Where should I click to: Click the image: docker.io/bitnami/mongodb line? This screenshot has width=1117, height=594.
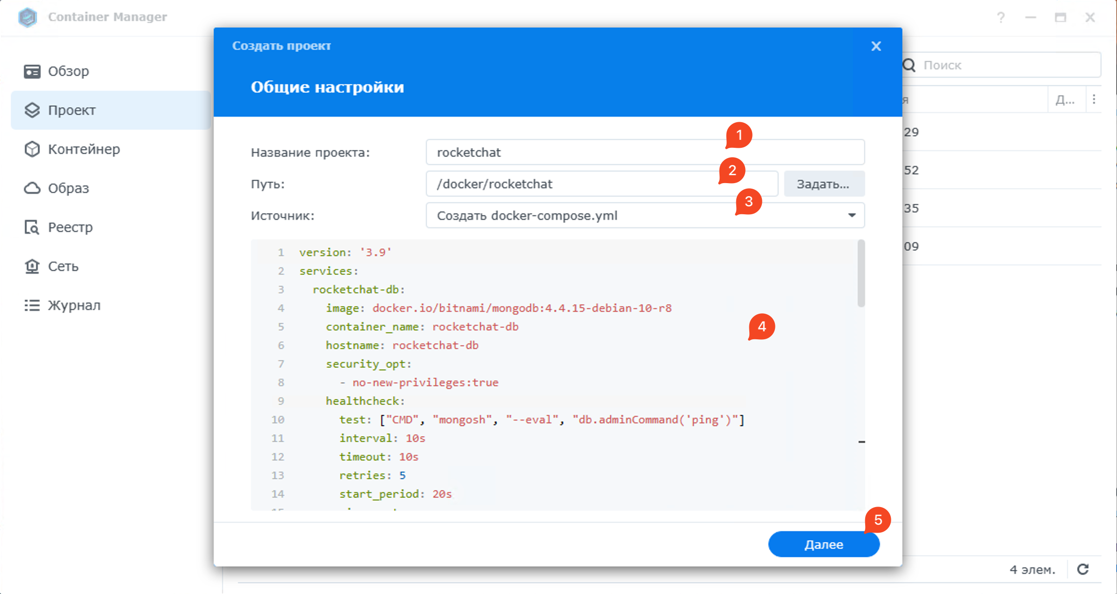[498, 308]
